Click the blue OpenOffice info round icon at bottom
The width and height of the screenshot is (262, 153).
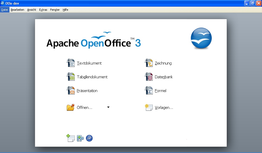pyautogui.click(x=89, y=138)
